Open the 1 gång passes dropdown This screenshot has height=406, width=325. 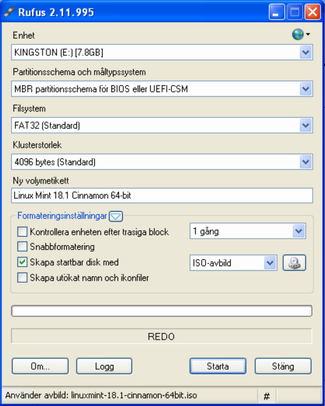(x=247, y=231)
